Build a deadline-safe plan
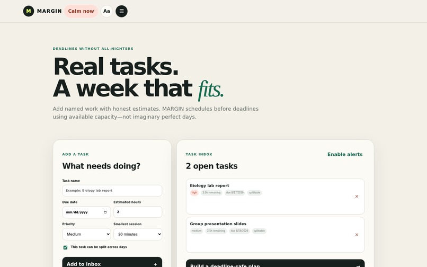This screenshot has width=427, height=267. coord(275,264)
